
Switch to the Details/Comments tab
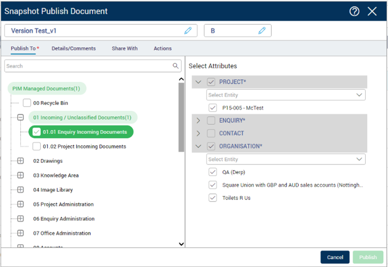click(x=73, y=49)
